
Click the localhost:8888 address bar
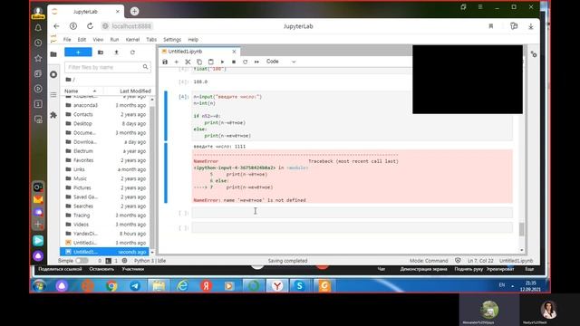(x=127, y=26)
